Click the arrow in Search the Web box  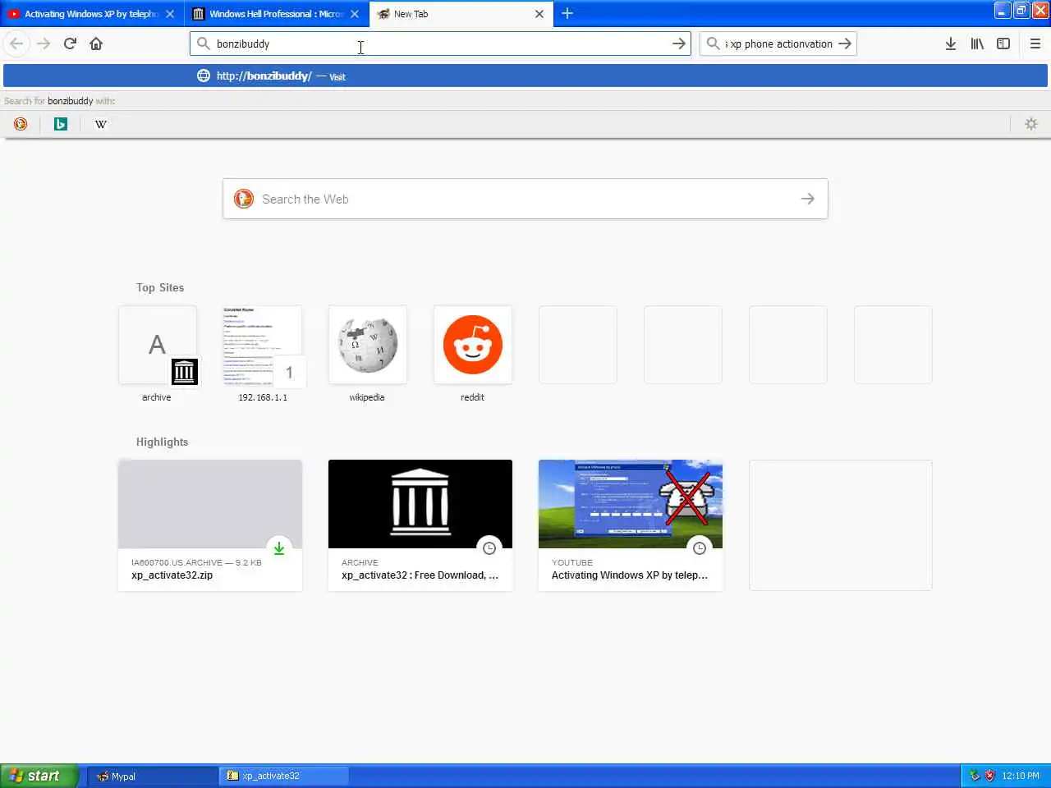(x=808, y=199)
